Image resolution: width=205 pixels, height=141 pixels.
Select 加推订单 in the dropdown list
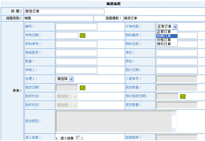click(x=167, y=36)
